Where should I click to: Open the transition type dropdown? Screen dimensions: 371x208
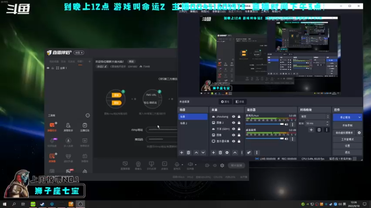pos(314,116)
